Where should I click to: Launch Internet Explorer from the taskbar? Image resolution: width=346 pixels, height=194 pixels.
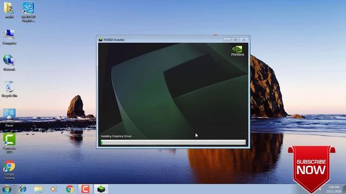23,189
